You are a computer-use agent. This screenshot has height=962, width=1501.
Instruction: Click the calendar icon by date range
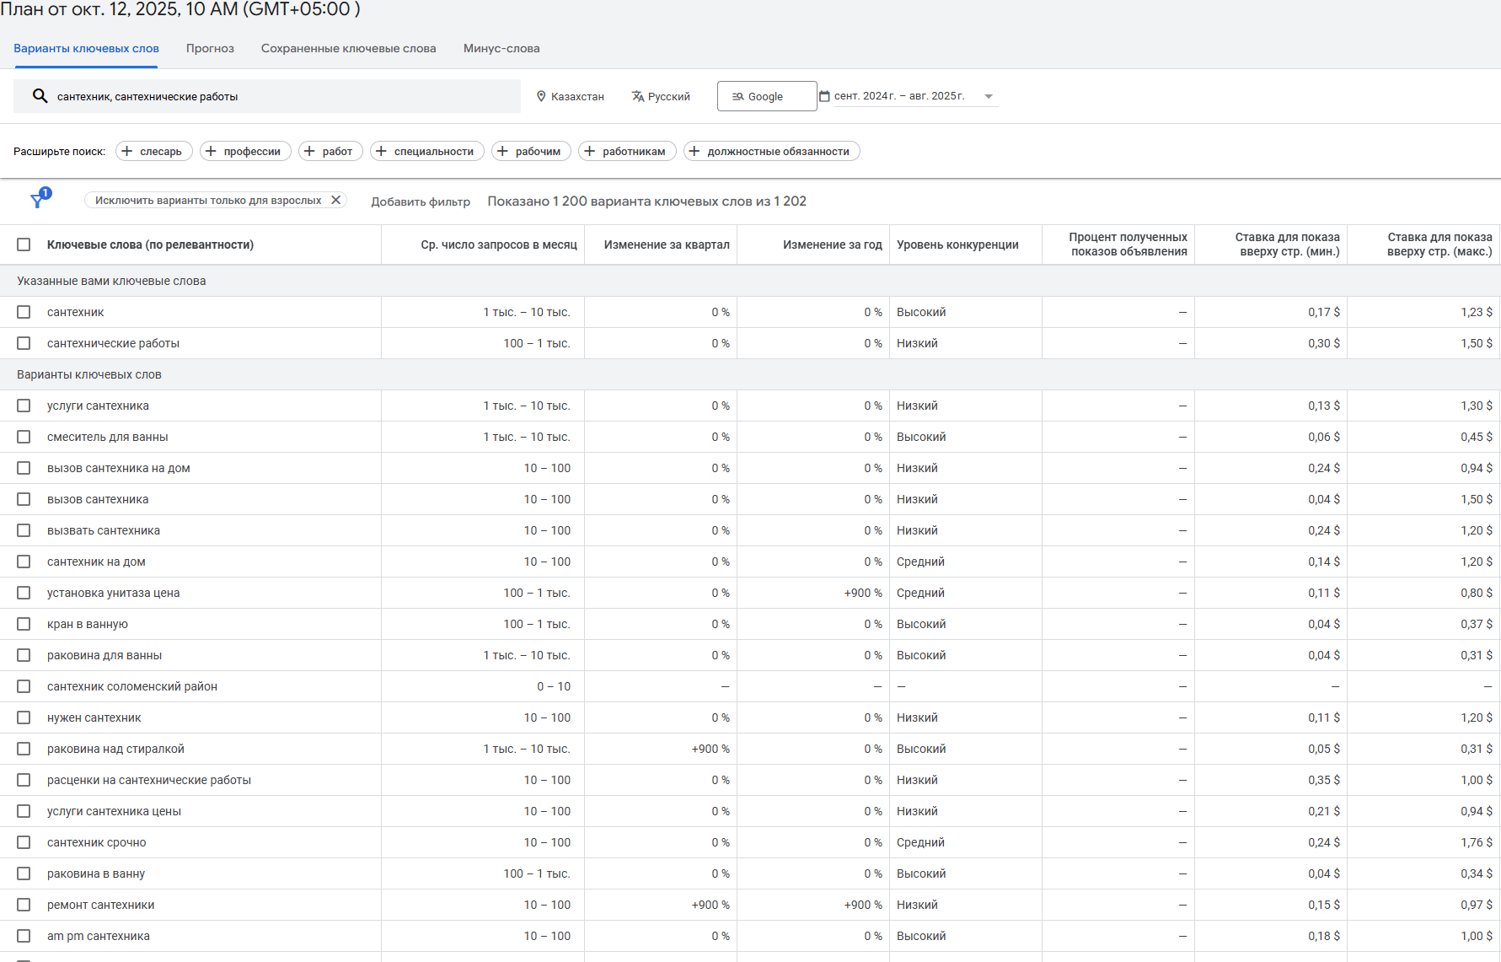point(825,96)
